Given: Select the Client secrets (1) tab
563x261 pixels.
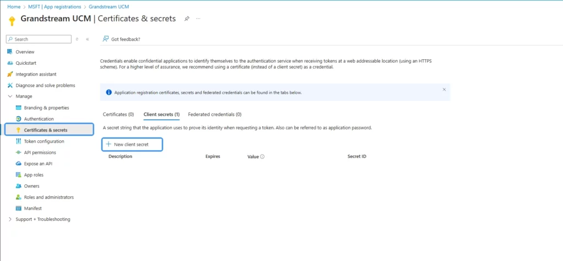Looking at the screenshot, I should pos(162,115).
